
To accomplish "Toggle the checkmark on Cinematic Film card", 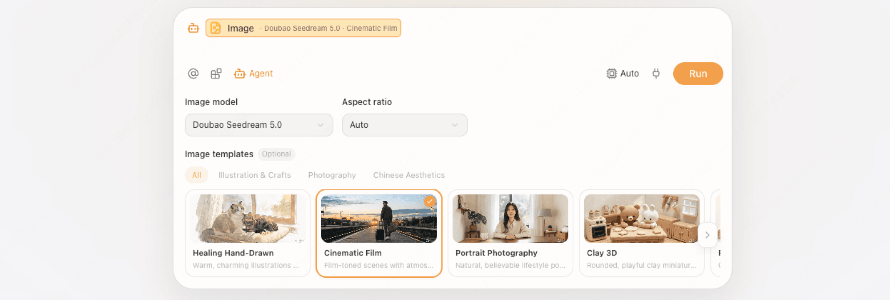I will [429, 202].
